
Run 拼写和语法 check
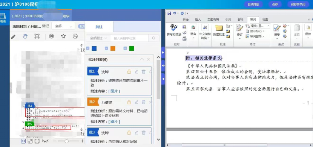click(174, 30)
